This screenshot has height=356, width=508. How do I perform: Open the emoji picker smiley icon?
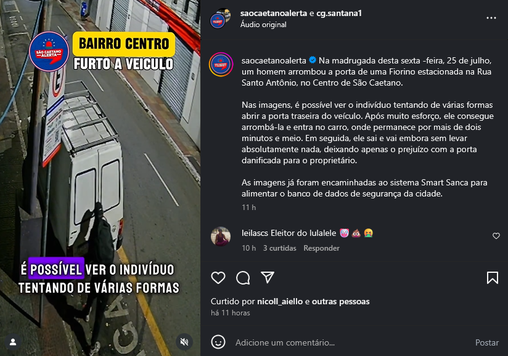coord(218,342)
